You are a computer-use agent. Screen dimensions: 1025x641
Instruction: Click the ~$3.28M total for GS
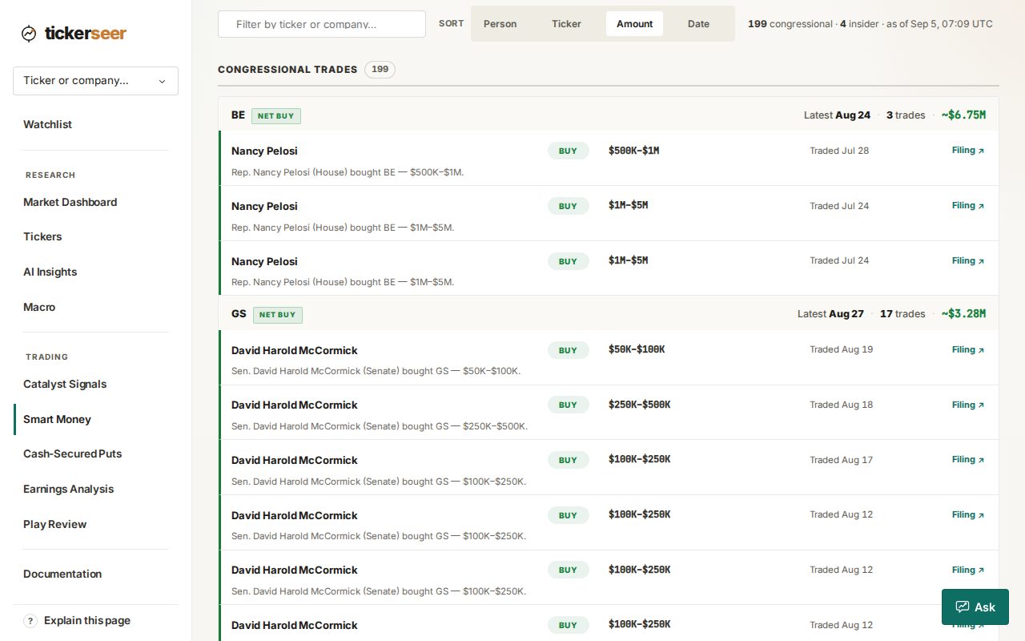pyautogui.click(x=963, y=314)
